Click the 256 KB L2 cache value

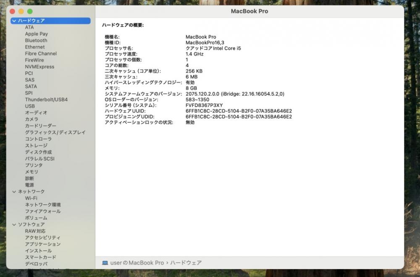tap(194, 71)
